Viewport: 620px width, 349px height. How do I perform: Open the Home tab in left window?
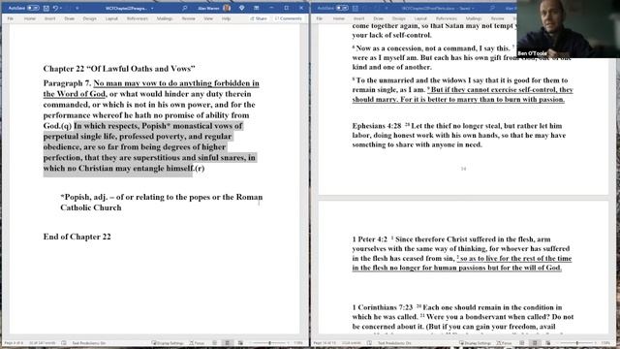click(30, 18)
